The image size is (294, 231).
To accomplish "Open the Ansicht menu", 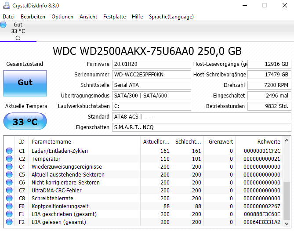I will pyautogui.click(x=88, y=17).
